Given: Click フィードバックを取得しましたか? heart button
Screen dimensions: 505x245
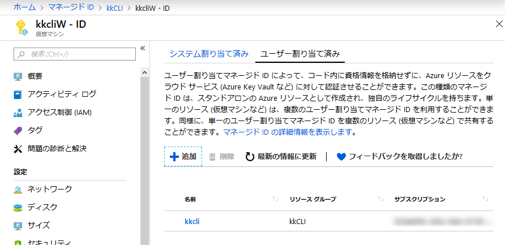Looking at the screenshot, I should pyautogui.click(x=400, y=157).
